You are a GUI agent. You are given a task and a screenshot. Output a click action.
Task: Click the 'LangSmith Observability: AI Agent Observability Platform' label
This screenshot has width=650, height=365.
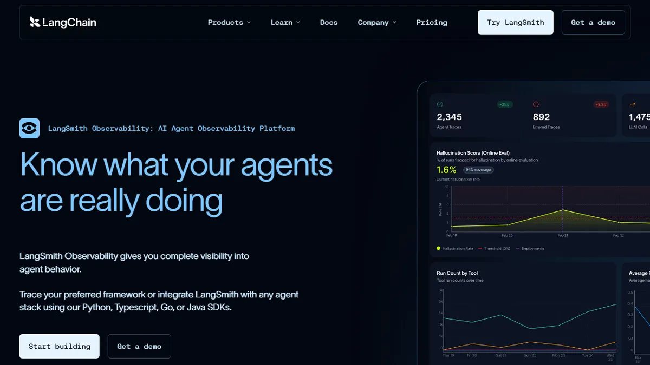(171, 128)
